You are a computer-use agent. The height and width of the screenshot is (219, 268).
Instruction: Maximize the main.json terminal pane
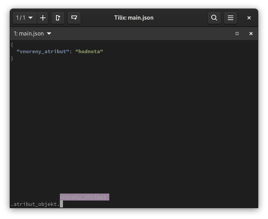[237, 34]
